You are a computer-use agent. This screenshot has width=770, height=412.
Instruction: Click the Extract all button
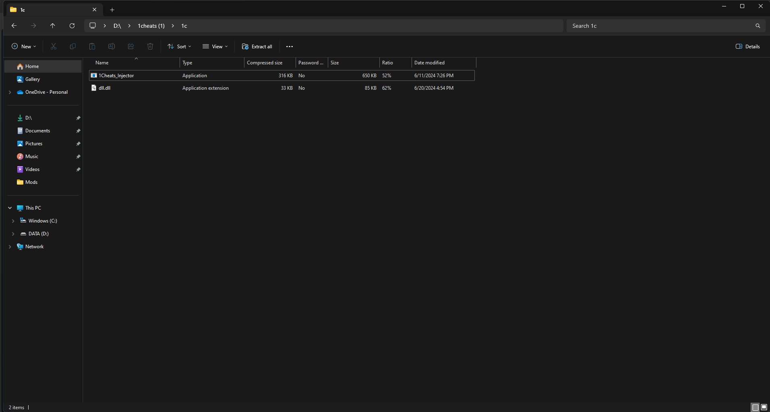click(257, 47)
